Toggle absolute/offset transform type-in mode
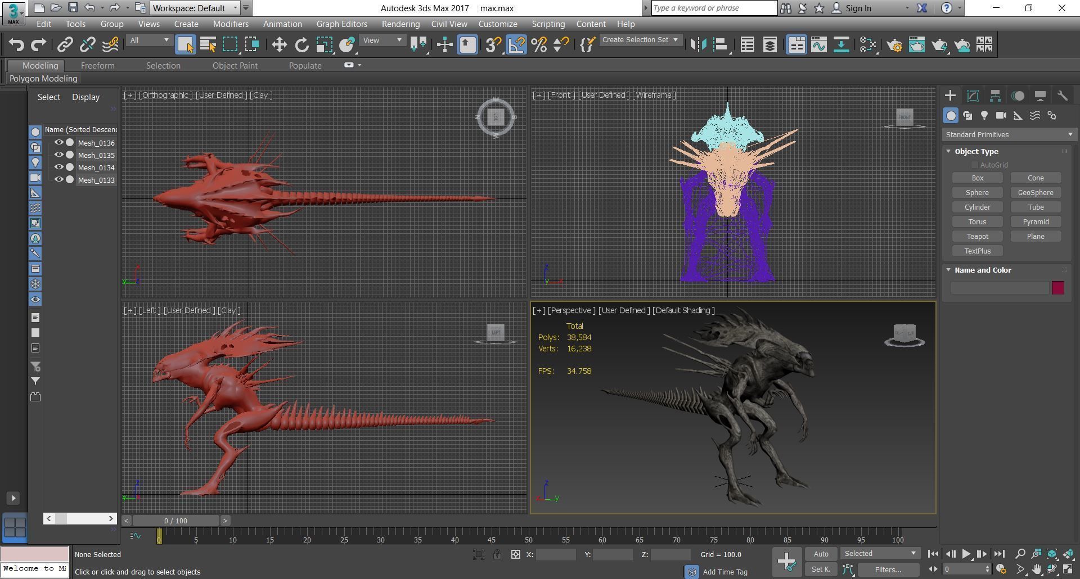Image resolution: width=1080 pixels, height=579 pixels. [x=515, y=554]
